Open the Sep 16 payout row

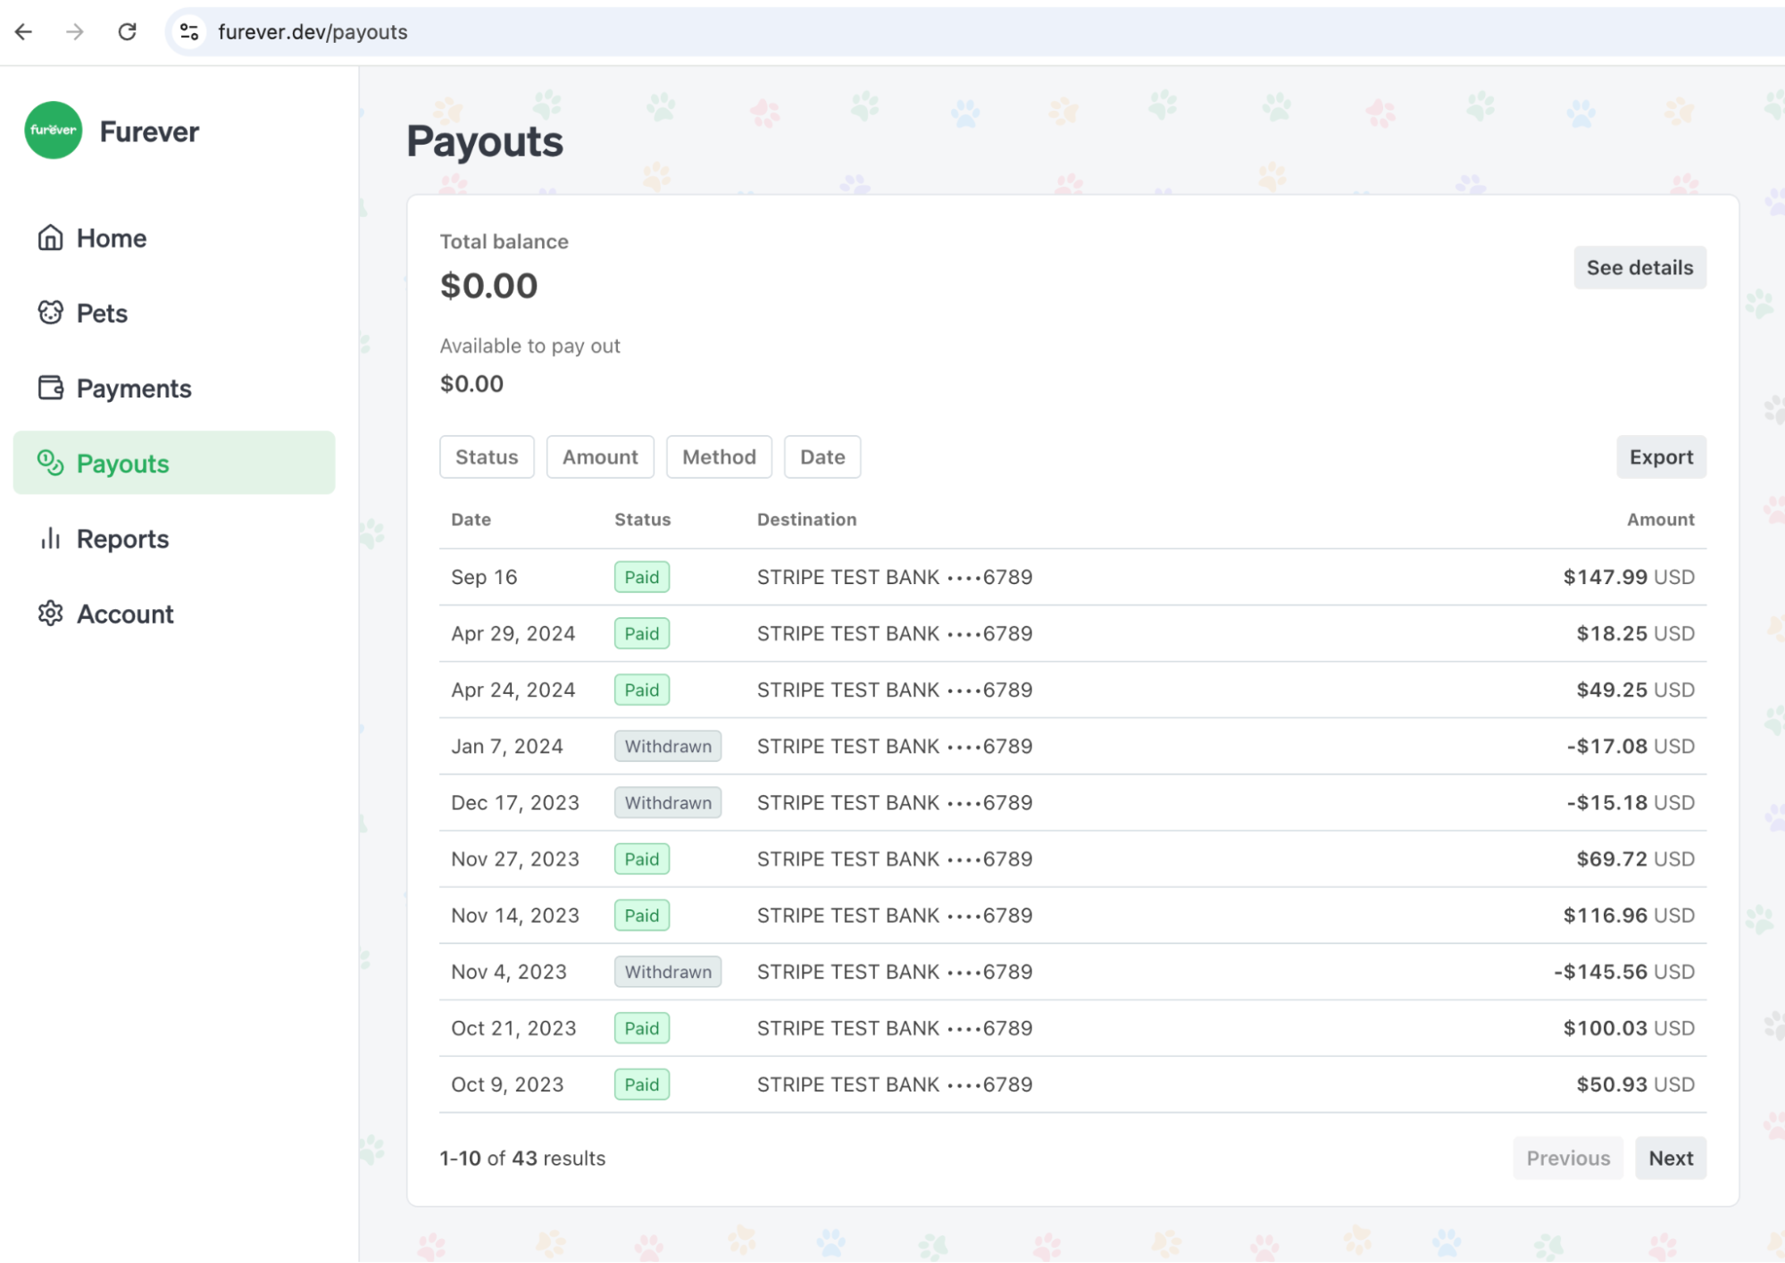[1072, 577]
